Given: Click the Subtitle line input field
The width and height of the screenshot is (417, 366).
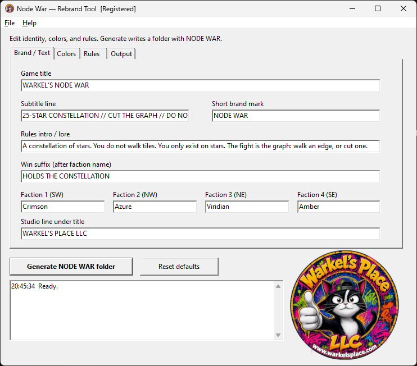Looking at the screenshot, I should click(105, 116).
